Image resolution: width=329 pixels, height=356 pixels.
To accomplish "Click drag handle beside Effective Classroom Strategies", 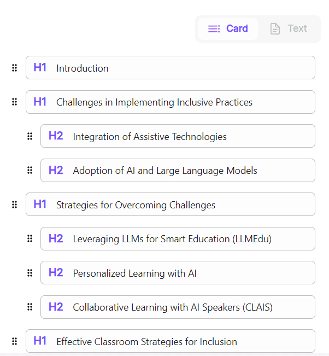I will coord(15,341).
